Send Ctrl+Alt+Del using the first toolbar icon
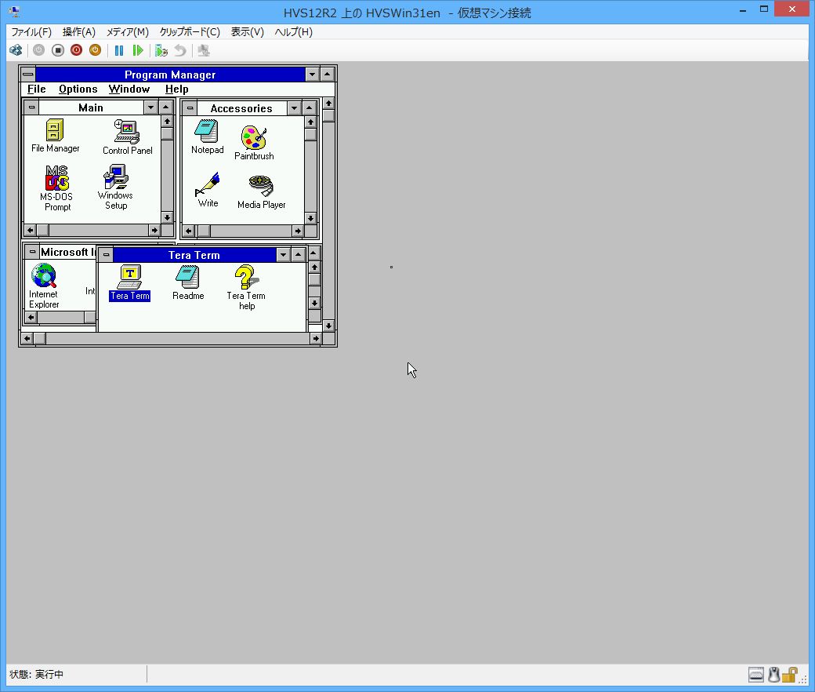The height and width of the screenshot is (692, 815). pos(16,50)
